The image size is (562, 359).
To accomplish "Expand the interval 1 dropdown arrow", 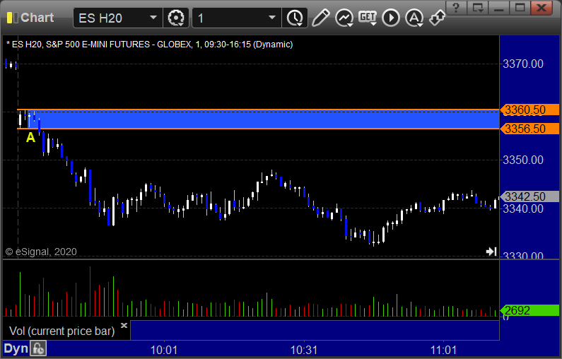I will click(x=272, y=18).
